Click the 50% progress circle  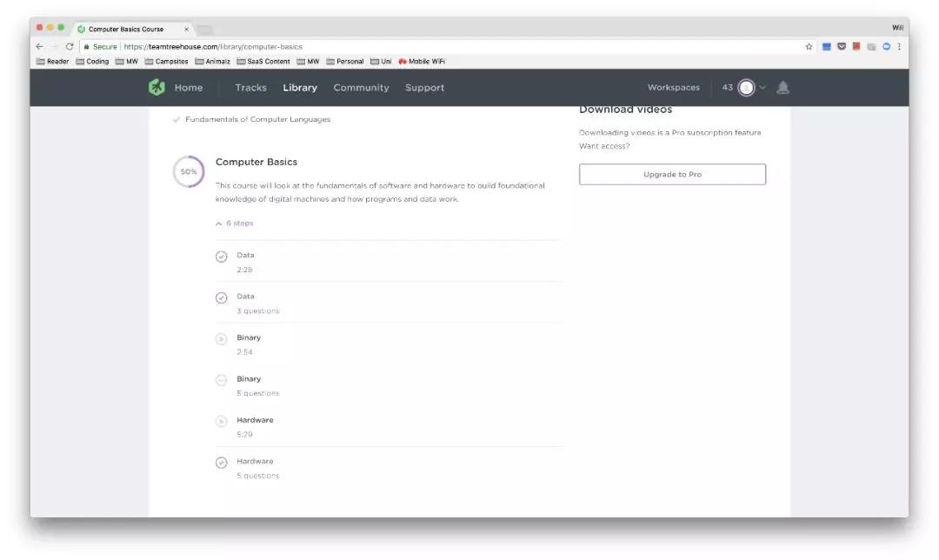point(189,172)
